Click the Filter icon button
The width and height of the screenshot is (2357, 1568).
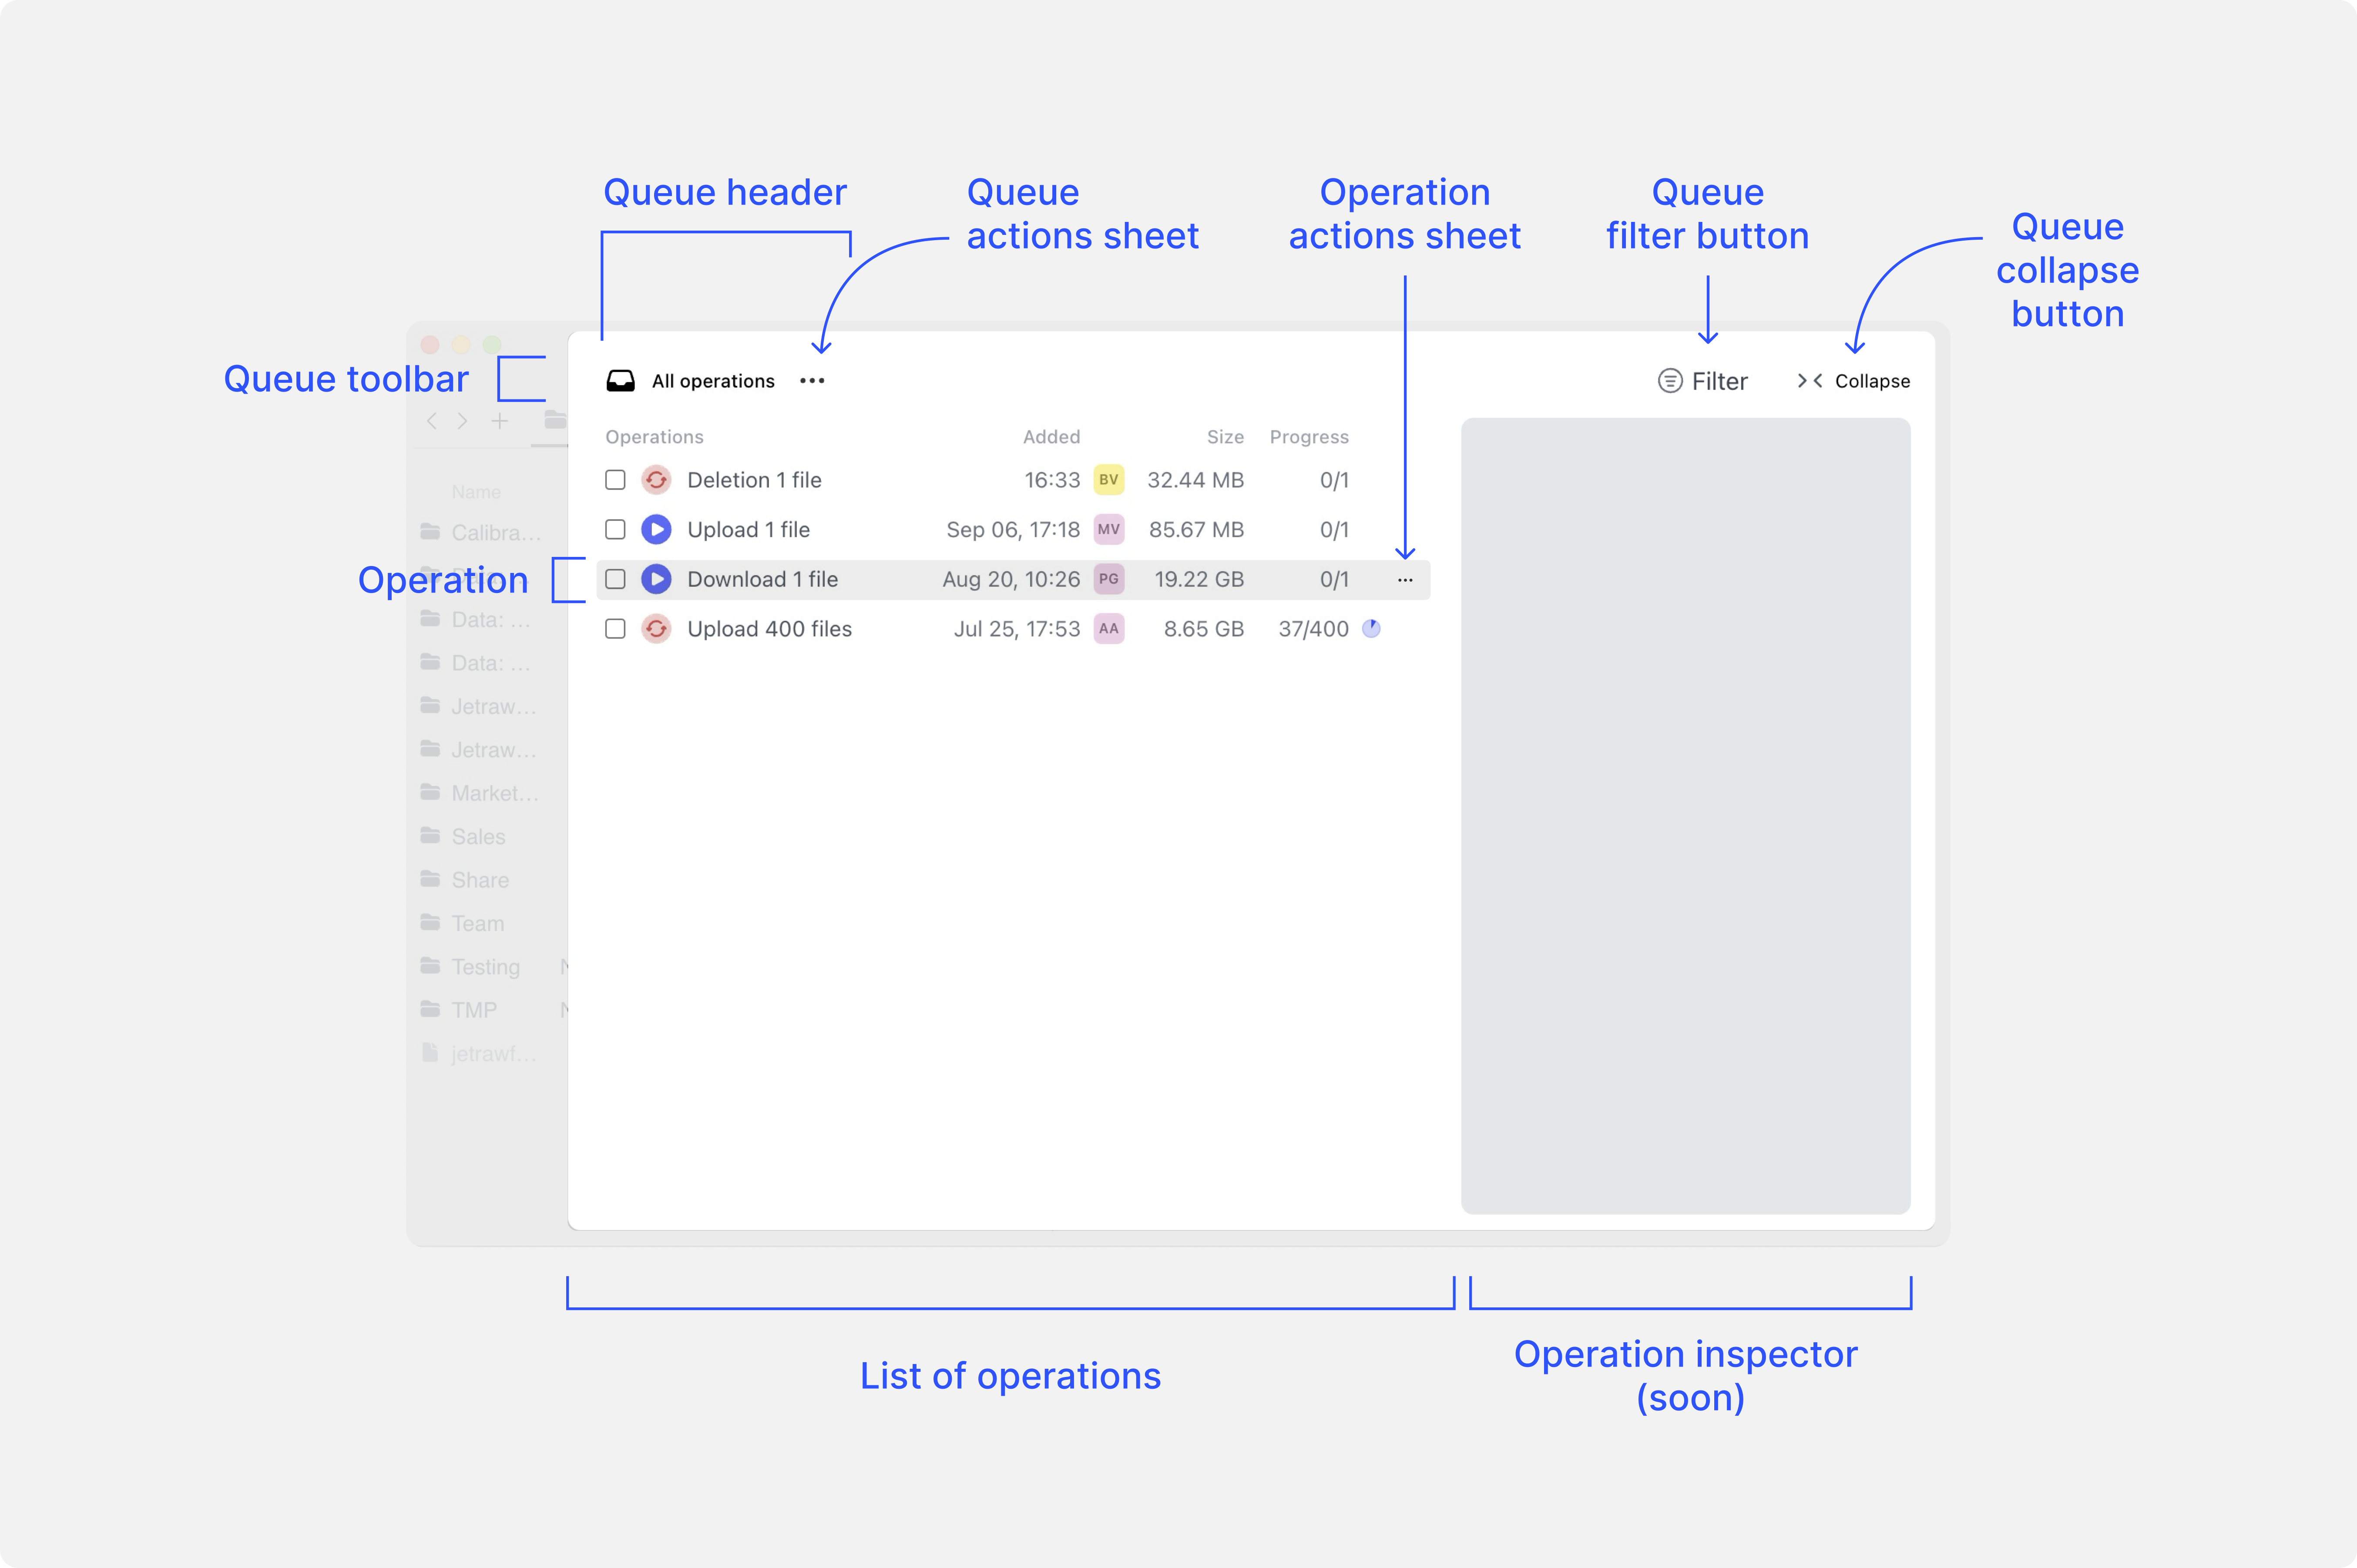(1669, 381)
